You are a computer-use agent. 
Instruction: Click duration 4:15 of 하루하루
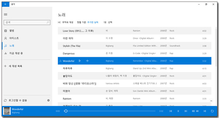click(204, 68)
